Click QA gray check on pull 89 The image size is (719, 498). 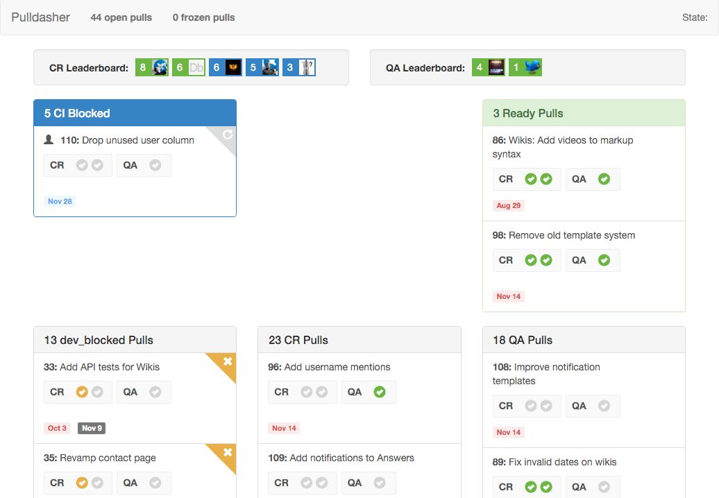(604, 487)
